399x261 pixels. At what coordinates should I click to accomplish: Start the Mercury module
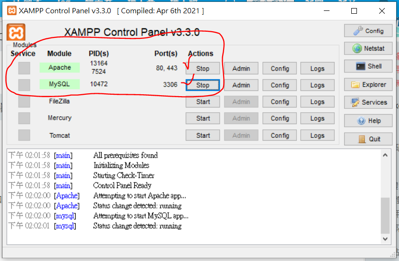[x=202, y=118]
